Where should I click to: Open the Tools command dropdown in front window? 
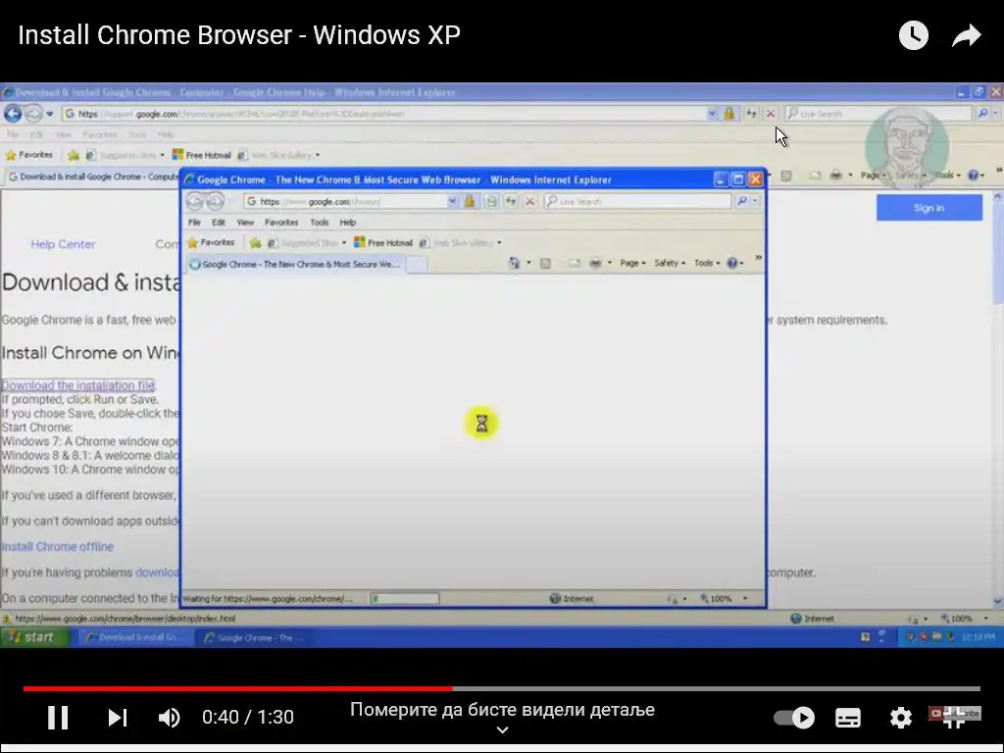(x=707, y=263)
